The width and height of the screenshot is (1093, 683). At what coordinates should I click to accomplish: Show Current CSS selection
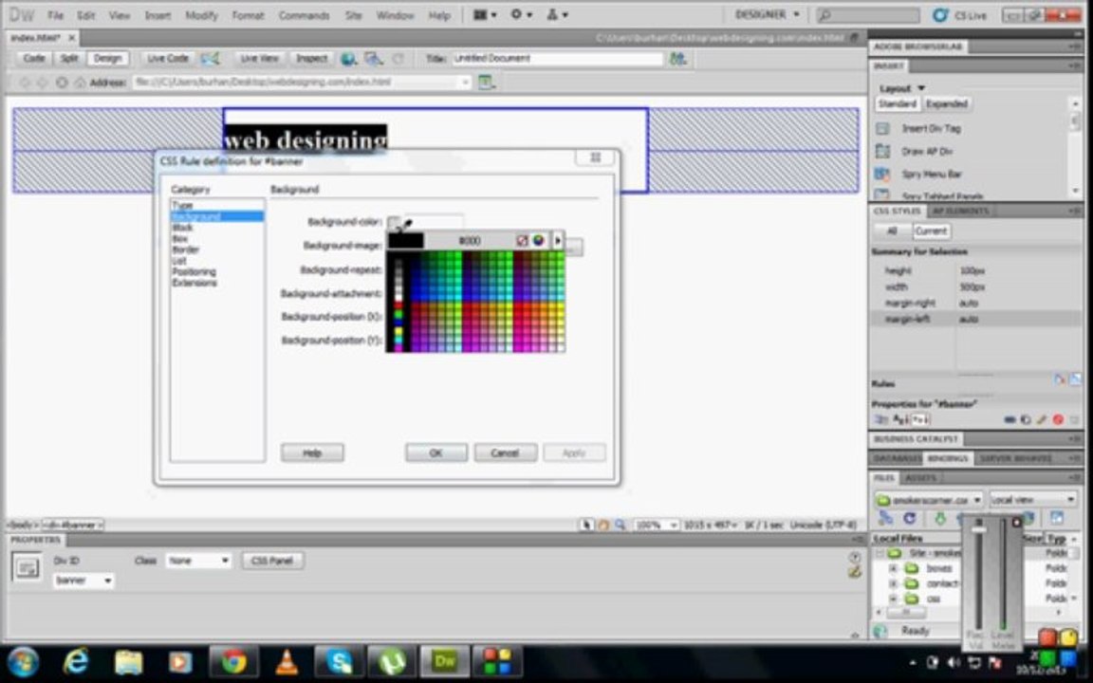(x=931, y=231)
